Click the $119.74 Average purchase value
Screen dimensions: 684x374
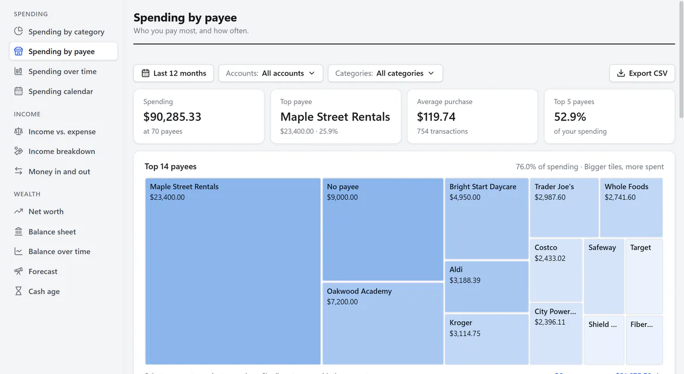point(436,117)
